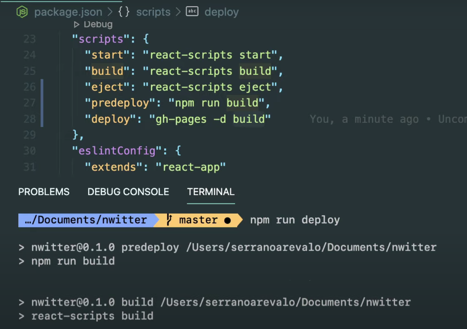Click the nwitter@0.1.0 predeploy output line
The image size is (467, 329).
pyautogui.click(x=227, y=247)
